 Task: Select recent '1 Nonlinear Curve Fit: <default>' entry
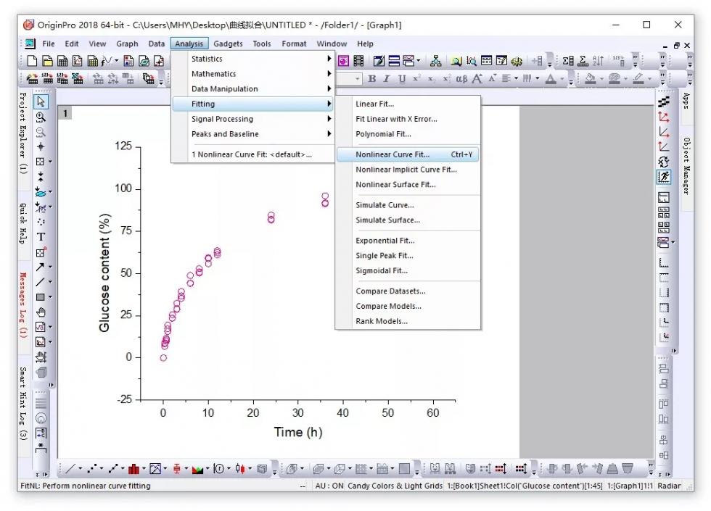pyautogui.click(x=252, y=154)
